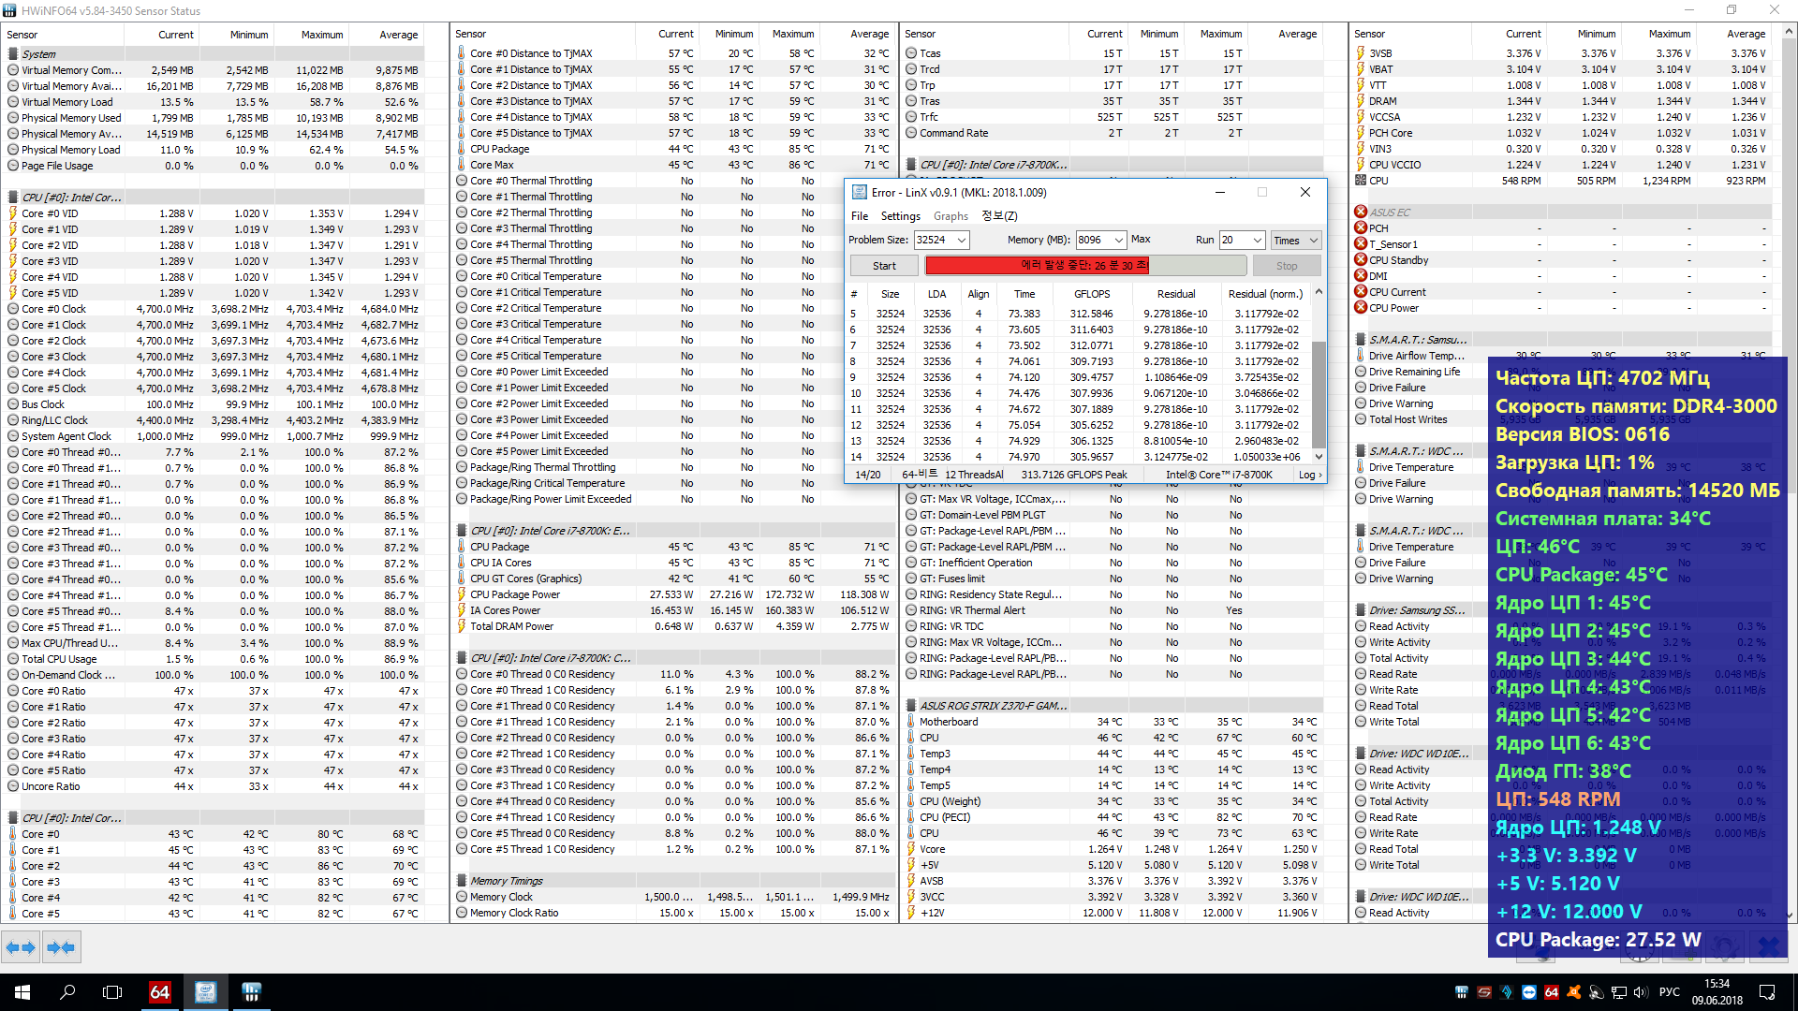Image resolution: width=1798 pixels, height=1011 pixels.
Task: Expand the Run count dropdown
Action: click(x=1258, y=241)
